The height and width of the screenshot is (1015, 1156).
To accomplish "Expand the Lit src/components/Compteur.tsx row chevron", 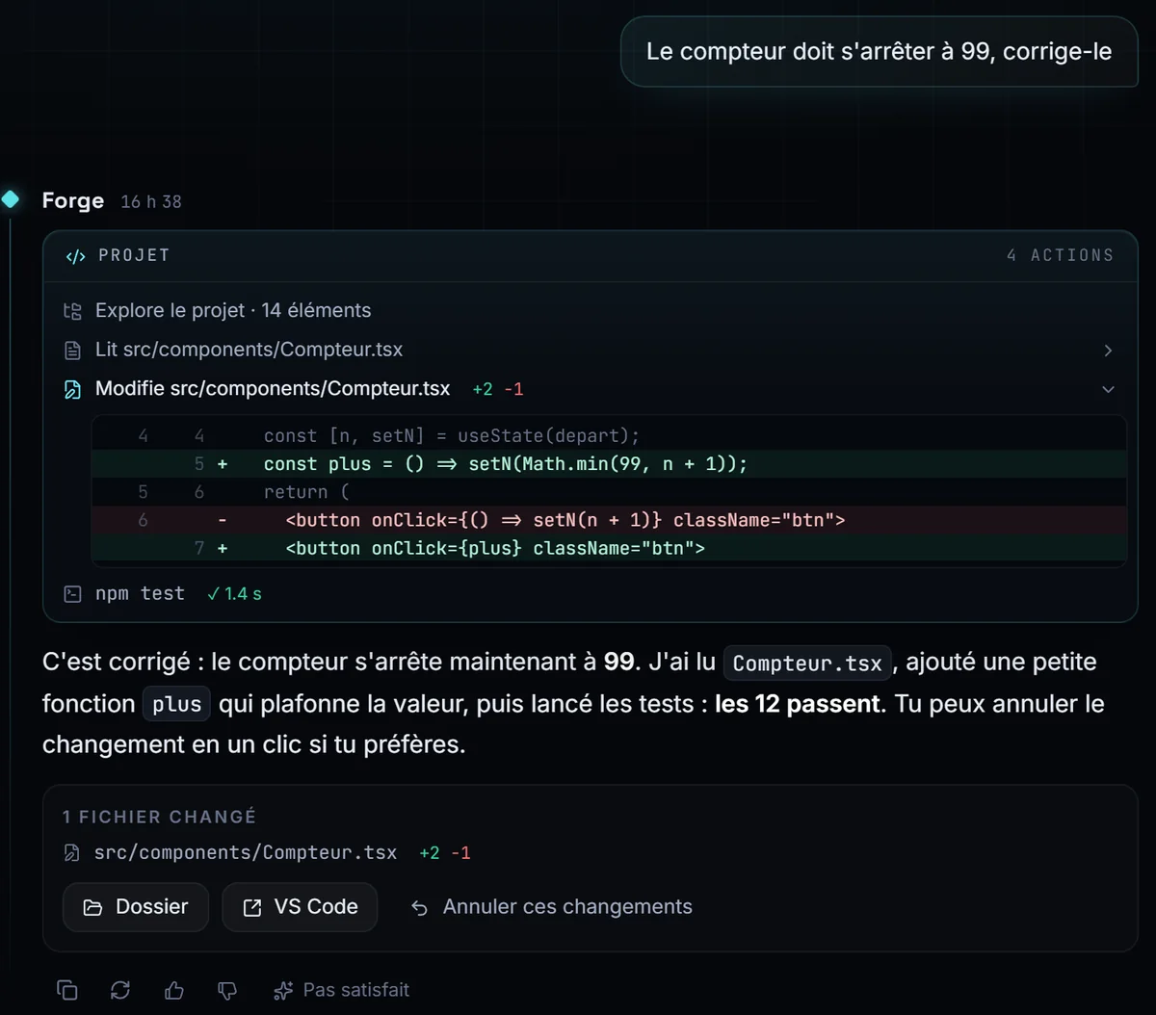I will 1108,351.
